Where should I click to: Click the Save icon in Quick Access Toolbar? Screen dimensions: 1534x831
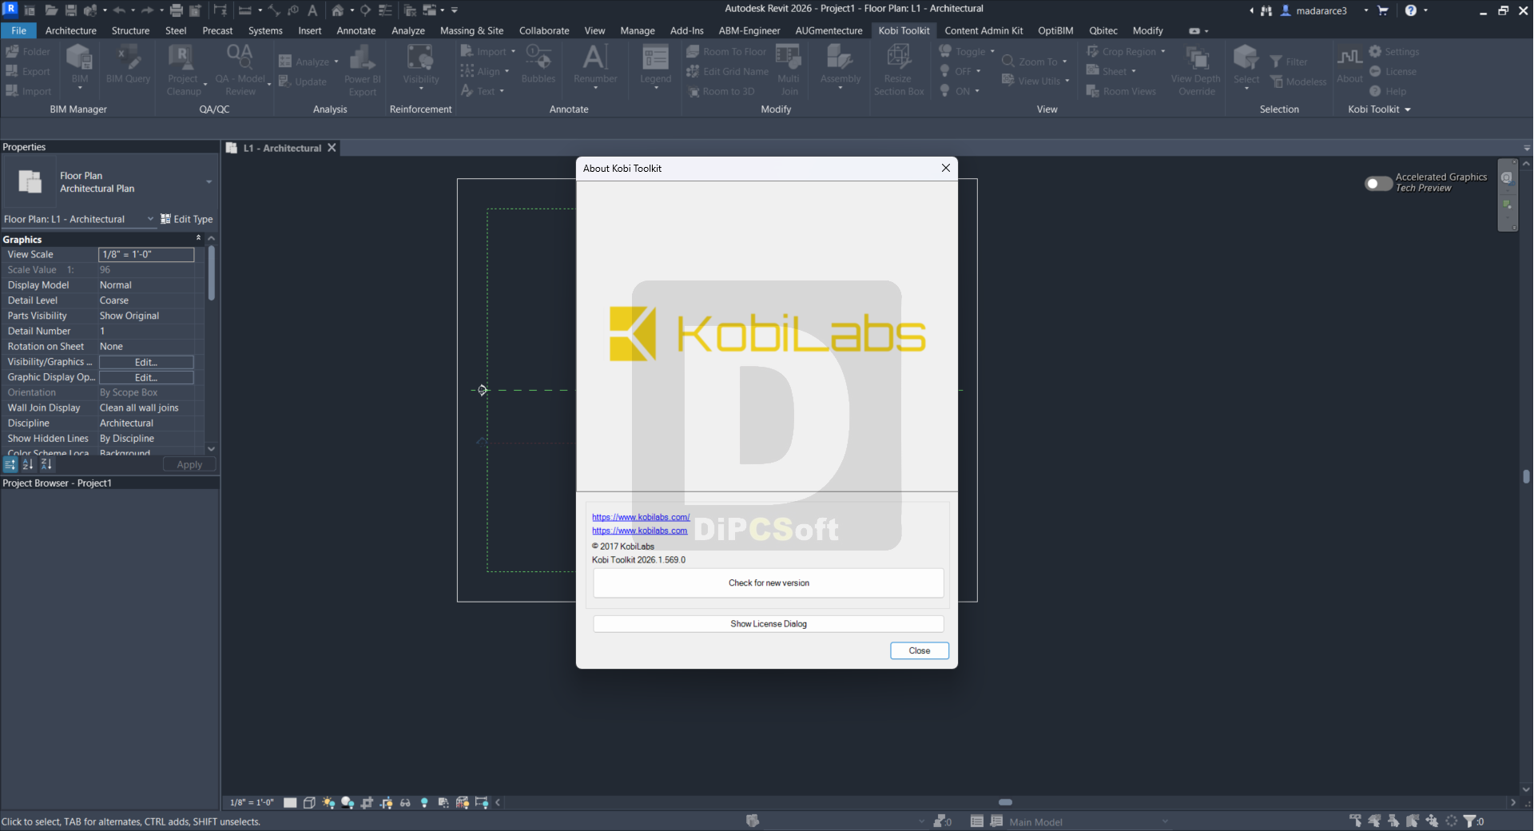(x=71, y=10)
